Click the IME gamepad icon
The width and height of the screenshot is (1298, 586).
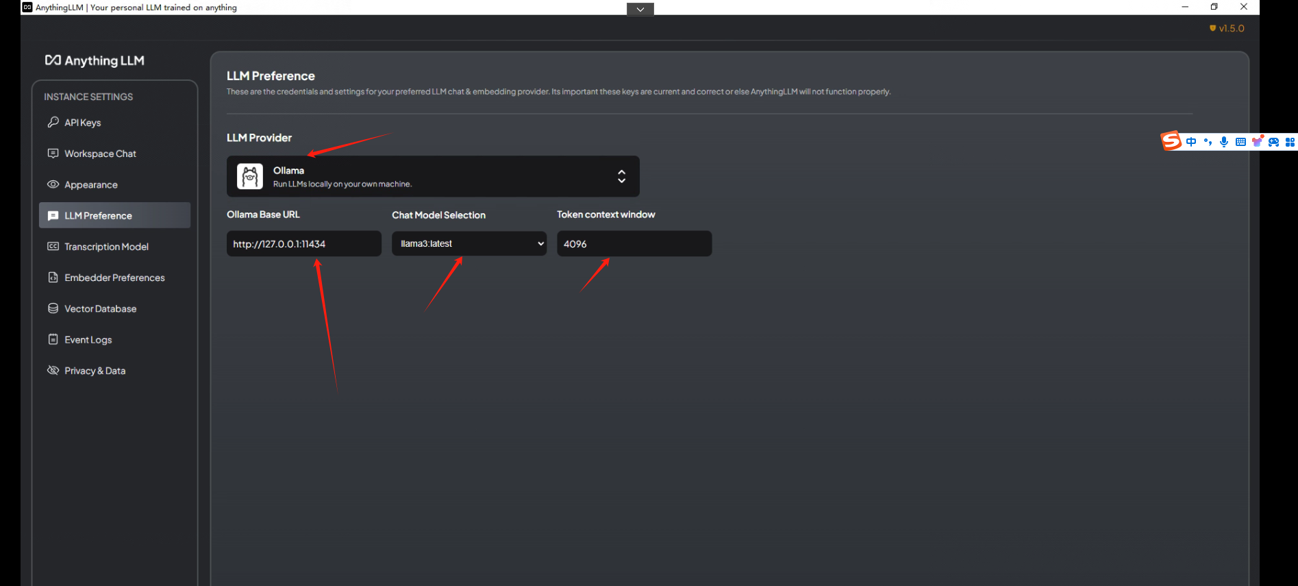pyautogui.click(x=1273, y=142)
